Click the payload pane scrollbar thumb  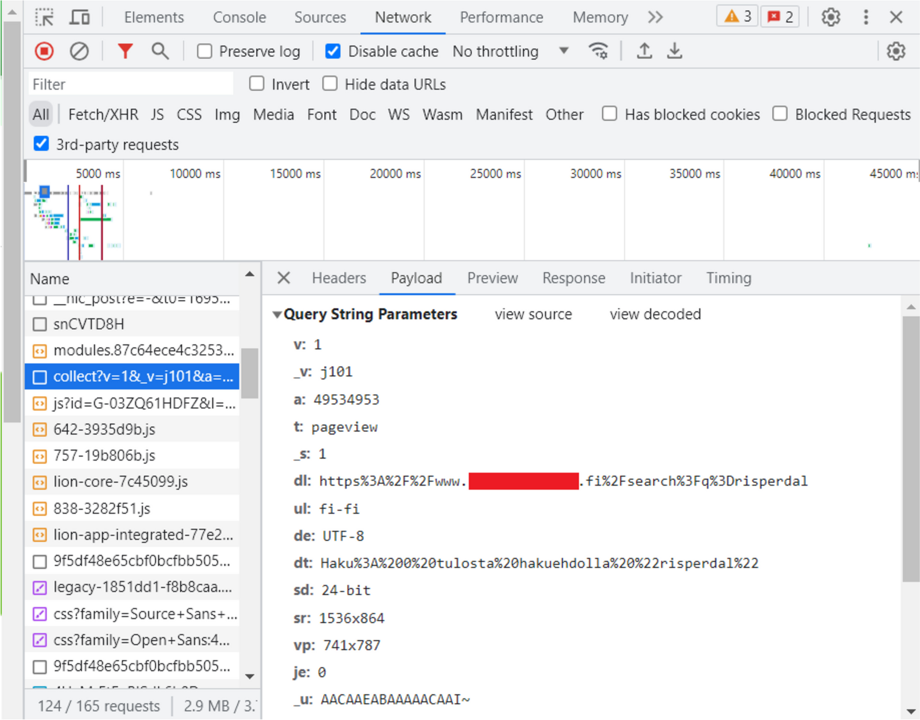pos(910,449)
